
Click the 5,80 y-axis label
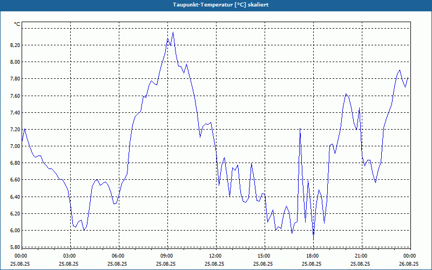point(15,247)
